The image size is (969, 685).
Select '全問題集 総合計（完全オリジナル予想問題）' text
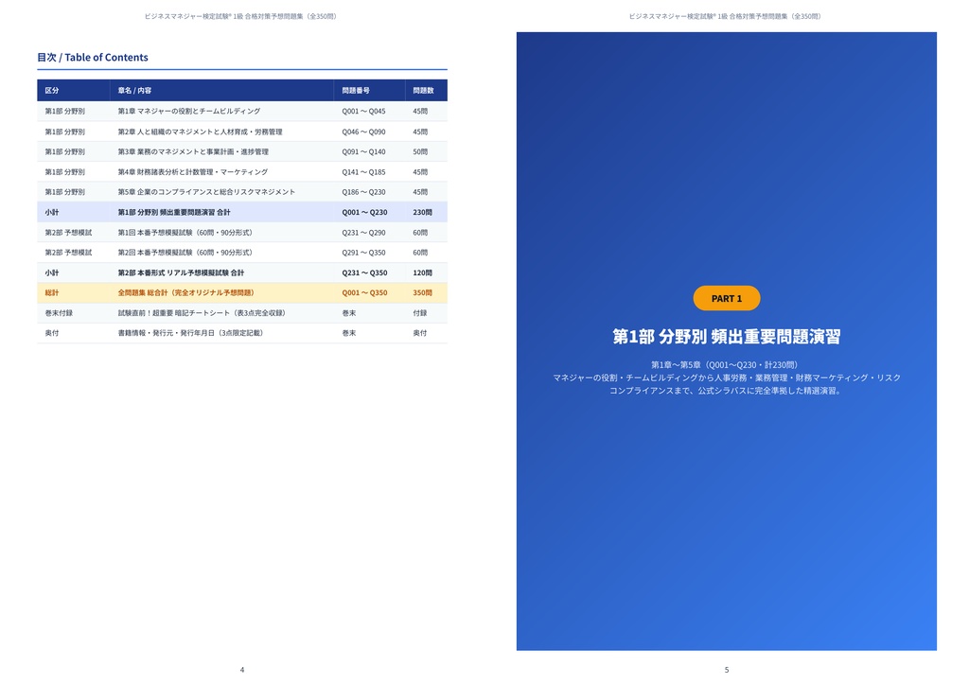coord(186,292)
